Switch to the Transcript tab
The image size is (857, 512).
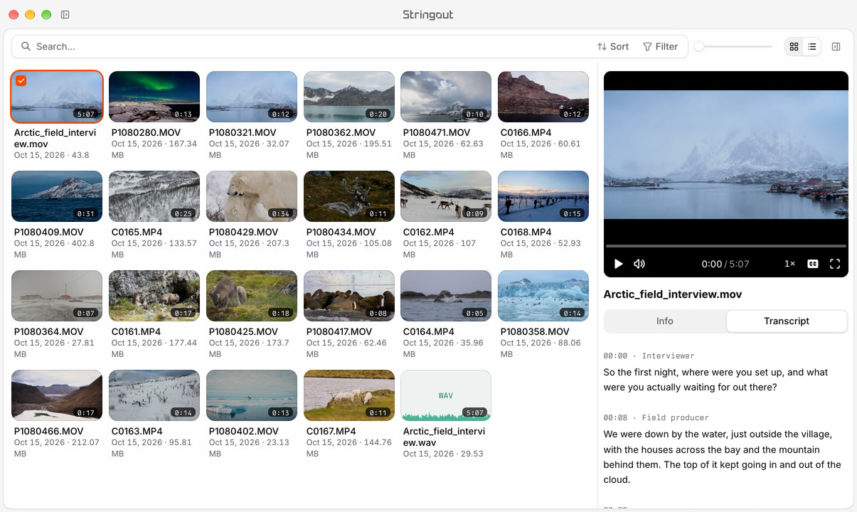(787, 321)
